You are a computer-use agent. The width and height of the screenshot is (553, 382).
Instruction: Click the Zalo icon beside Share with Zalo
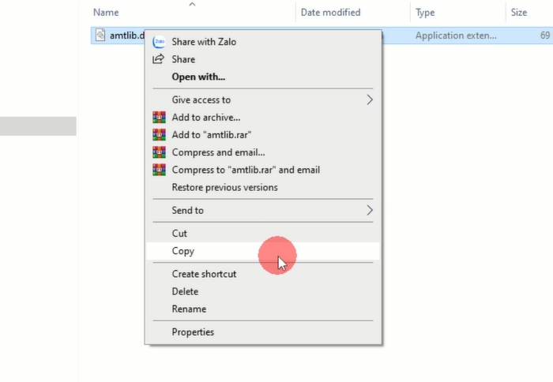[x=159, y=42]
